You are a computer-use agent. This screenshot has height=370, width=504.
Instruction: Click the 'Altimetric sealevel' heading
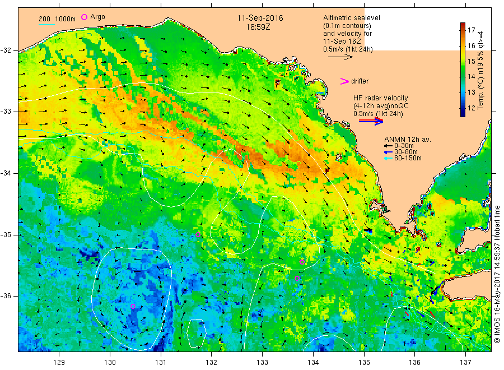pyautogui.click(x=352, y=18)
